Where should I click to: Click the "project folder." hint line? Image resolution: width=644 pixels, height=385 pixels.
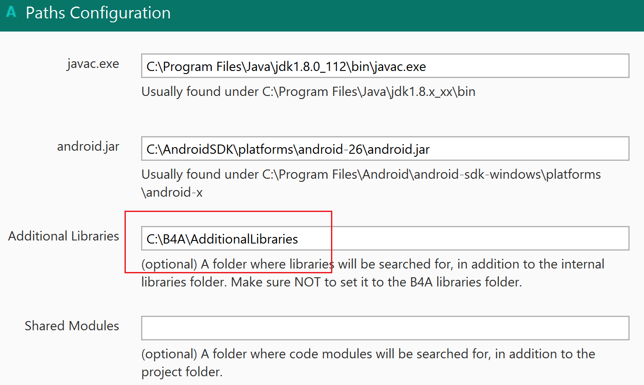(x=182, y=372)
